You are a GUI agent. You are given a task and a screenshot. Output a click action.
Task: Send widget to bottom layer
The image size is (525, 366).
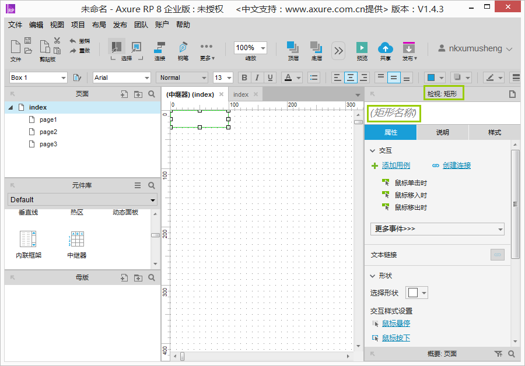pyautogui.click(x=316, y=47)
